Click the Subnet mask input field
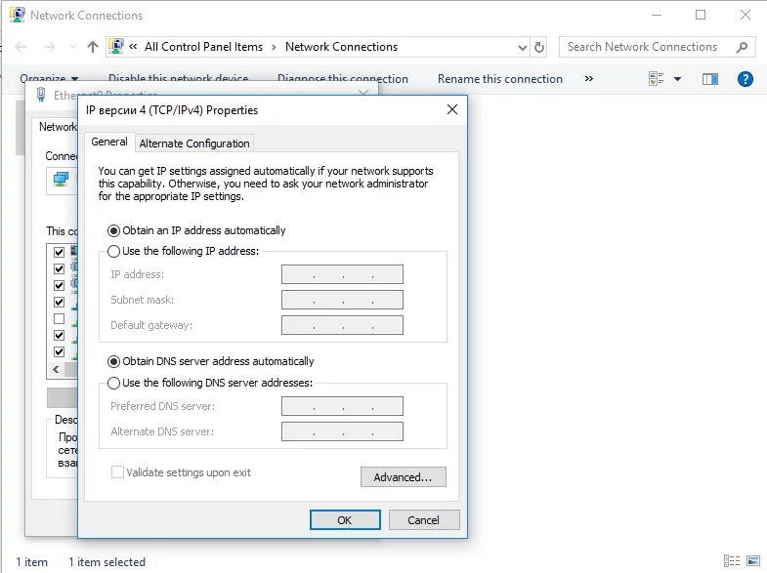Viewport: 767px width, 573px height. pyautogui.click(x=342, y=300)
